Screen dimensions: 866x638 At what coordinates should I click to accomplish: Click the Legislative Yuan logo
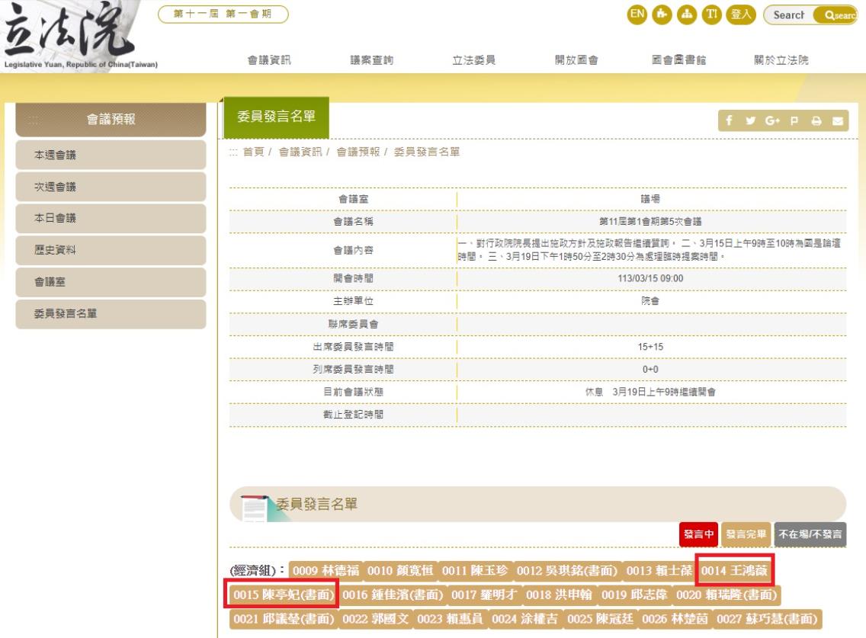pos(76,34)
